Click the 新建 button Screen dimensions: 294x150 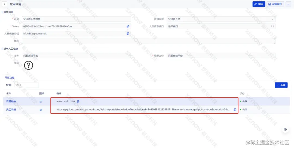(281, 85)
